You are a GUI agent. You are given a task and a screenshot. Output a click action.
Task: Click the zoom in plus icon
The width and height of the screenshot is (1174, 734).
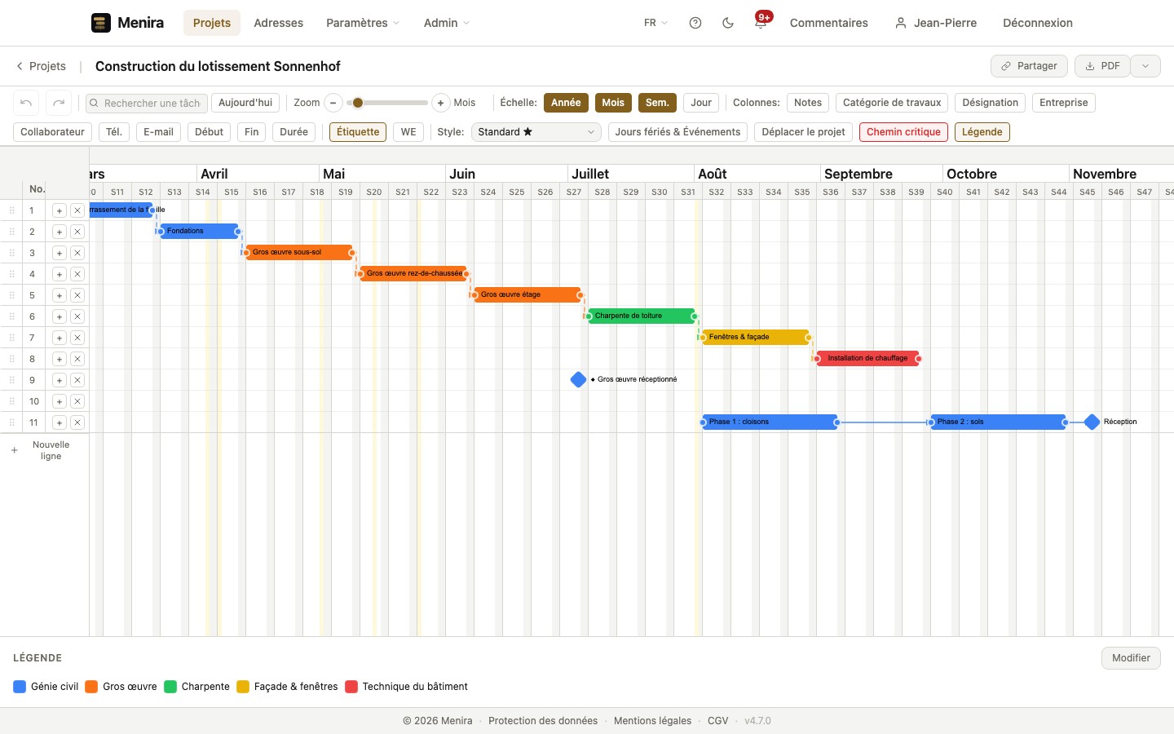[440, 103]
